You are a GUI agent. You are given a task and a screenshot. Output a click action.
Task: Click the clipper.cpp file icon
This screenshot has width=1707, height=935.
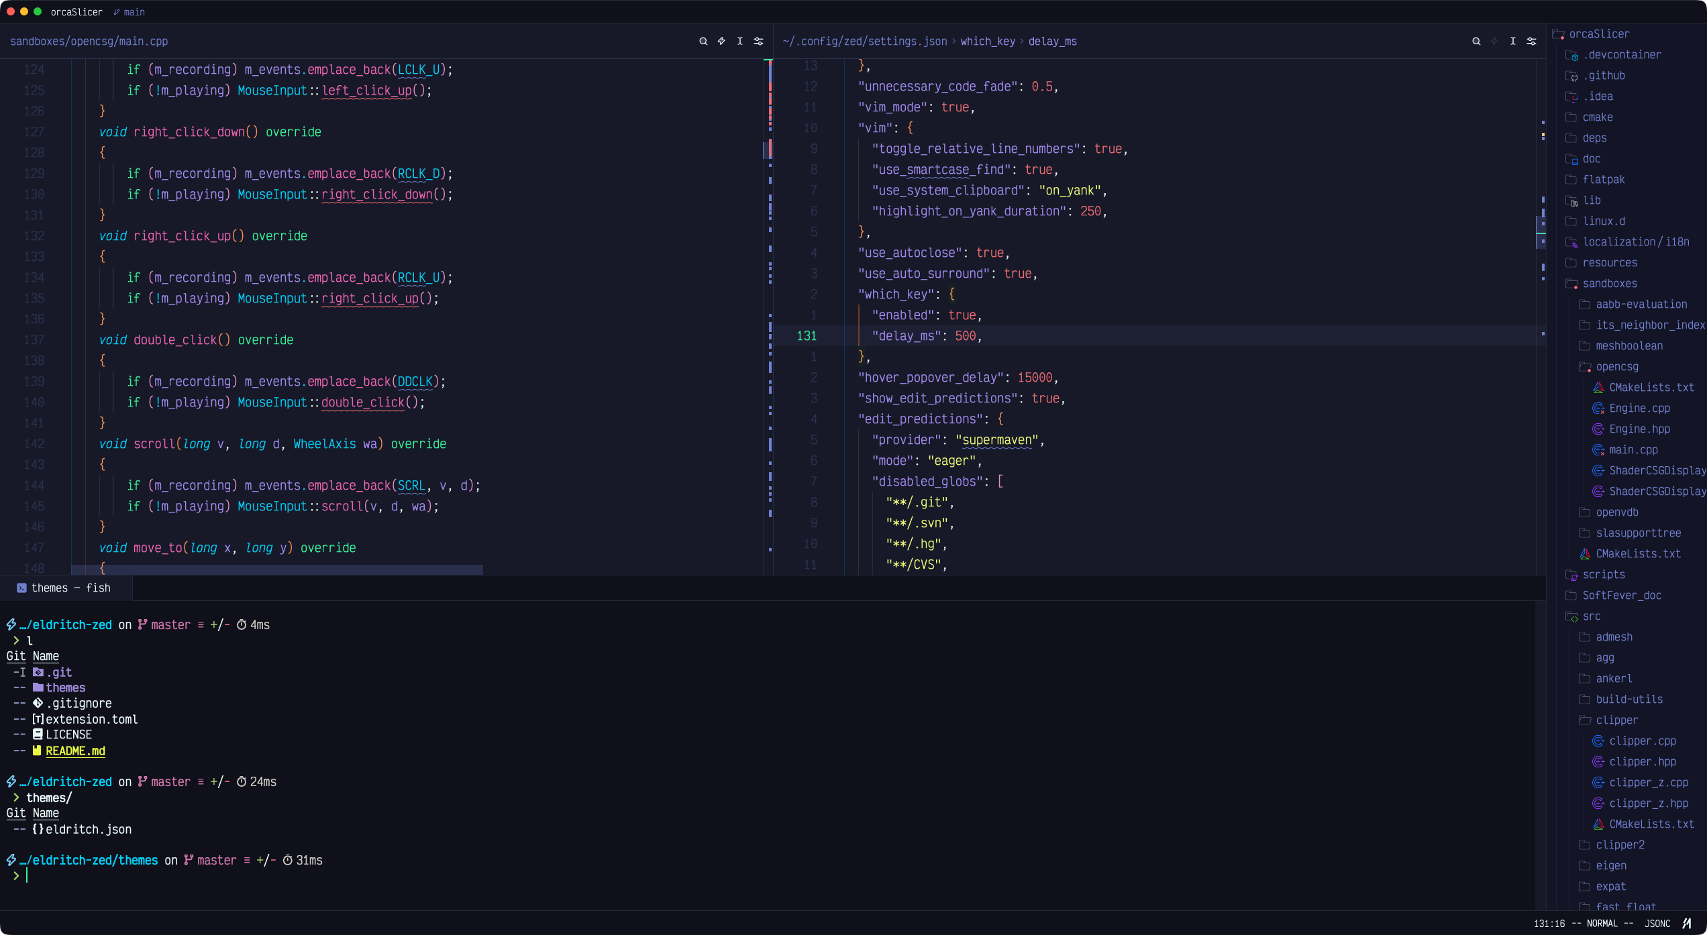[x=1598, y=741]
